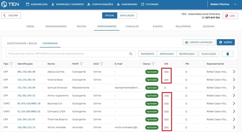Expand Company LTDA row chevron

pyautogui.click(x=234, y=112)
